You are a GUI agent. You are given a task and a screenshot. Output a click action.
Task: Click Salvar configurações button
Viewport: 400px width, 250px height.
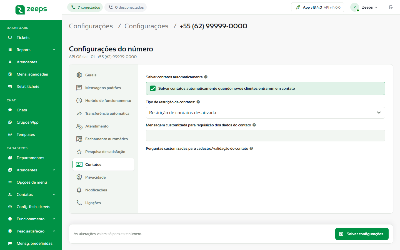coord(362,234)
